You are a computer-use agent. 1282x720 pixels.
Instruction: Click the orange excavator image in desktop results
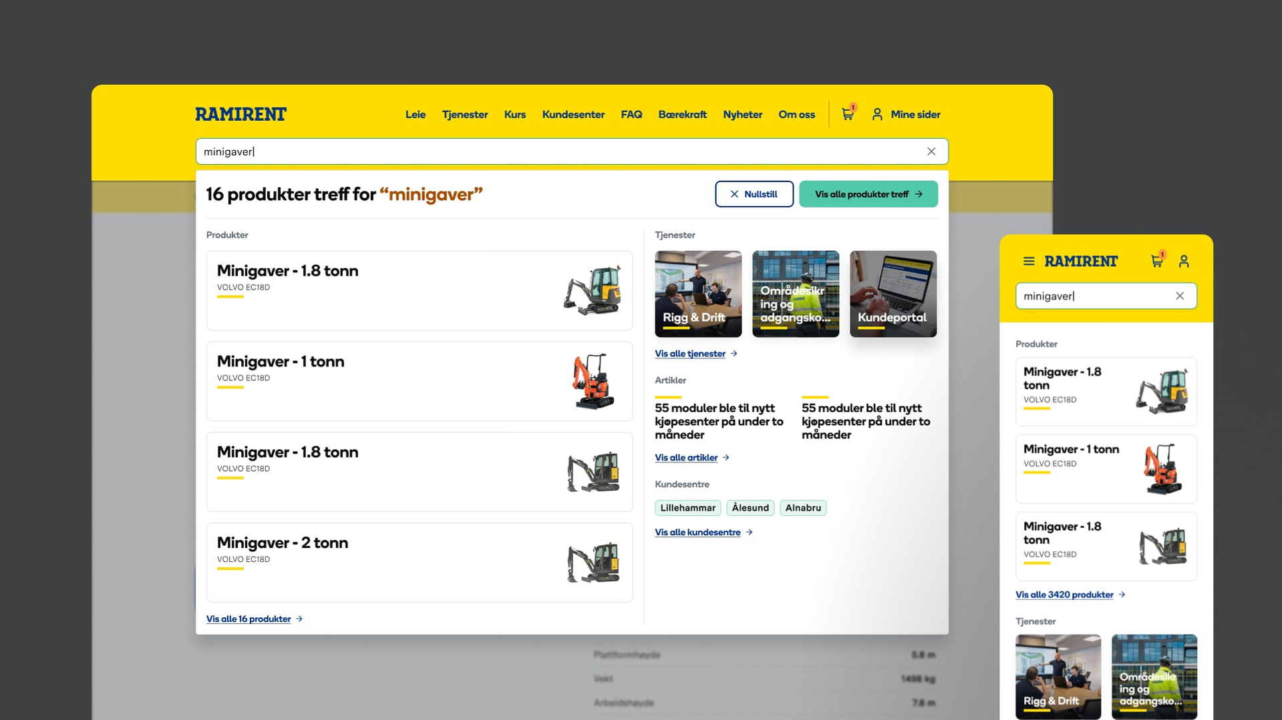click(x=593, y=381)
